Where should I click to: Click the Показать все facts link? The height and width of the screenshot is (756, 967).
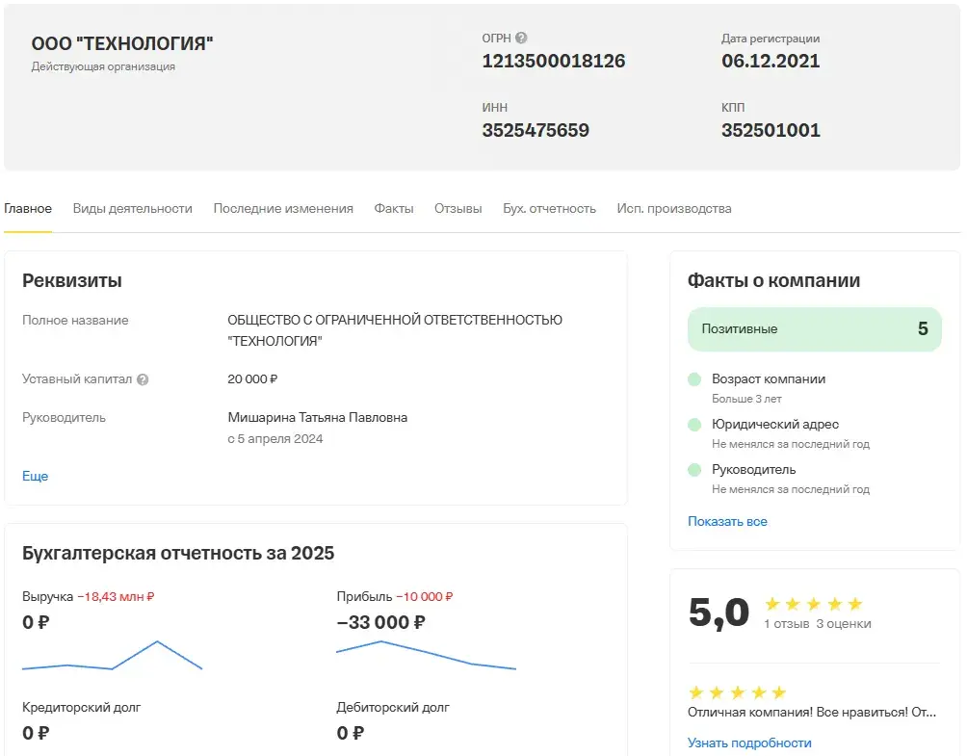[x=727, y=521]
